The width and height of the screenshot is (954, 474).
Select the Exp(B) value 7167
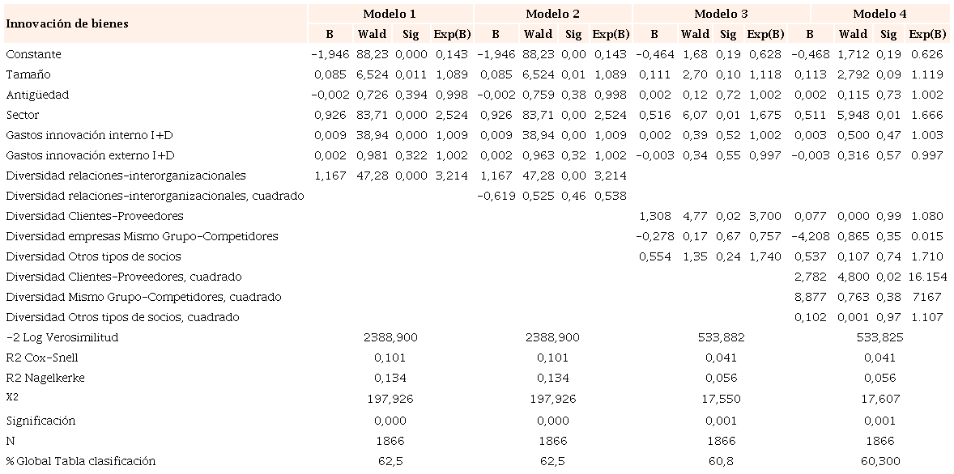pyautogui.click(x=927, y=297)
